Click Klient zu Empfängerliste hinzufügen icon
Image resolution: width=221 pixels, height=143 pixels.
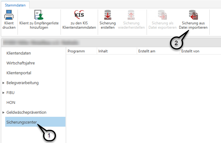39,15
